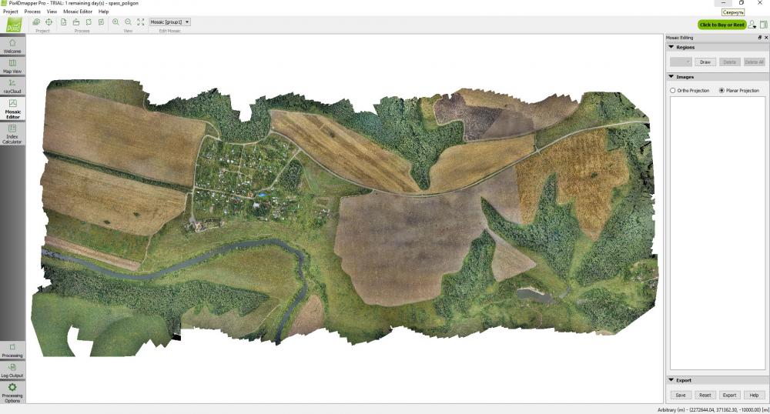Click the Save button in Export
Image resolution: width=770 pixels, height=414 pixels.
(x=681, y=395)
